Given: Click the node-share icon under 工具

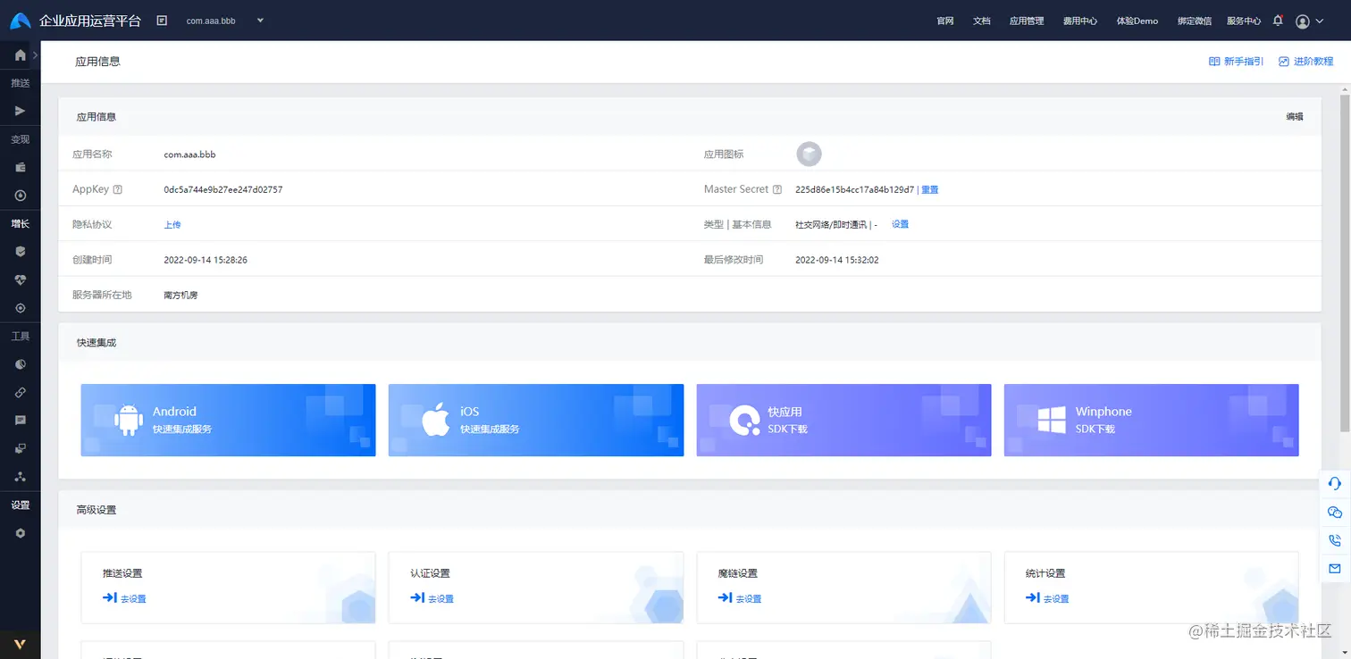Looking at the screenshot, I should [20, 477].
